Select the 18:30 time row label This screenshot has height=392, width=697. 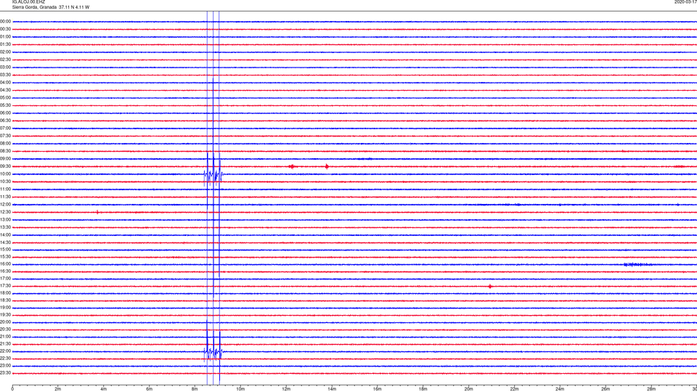pyautogui.click(x=5, y=301)
